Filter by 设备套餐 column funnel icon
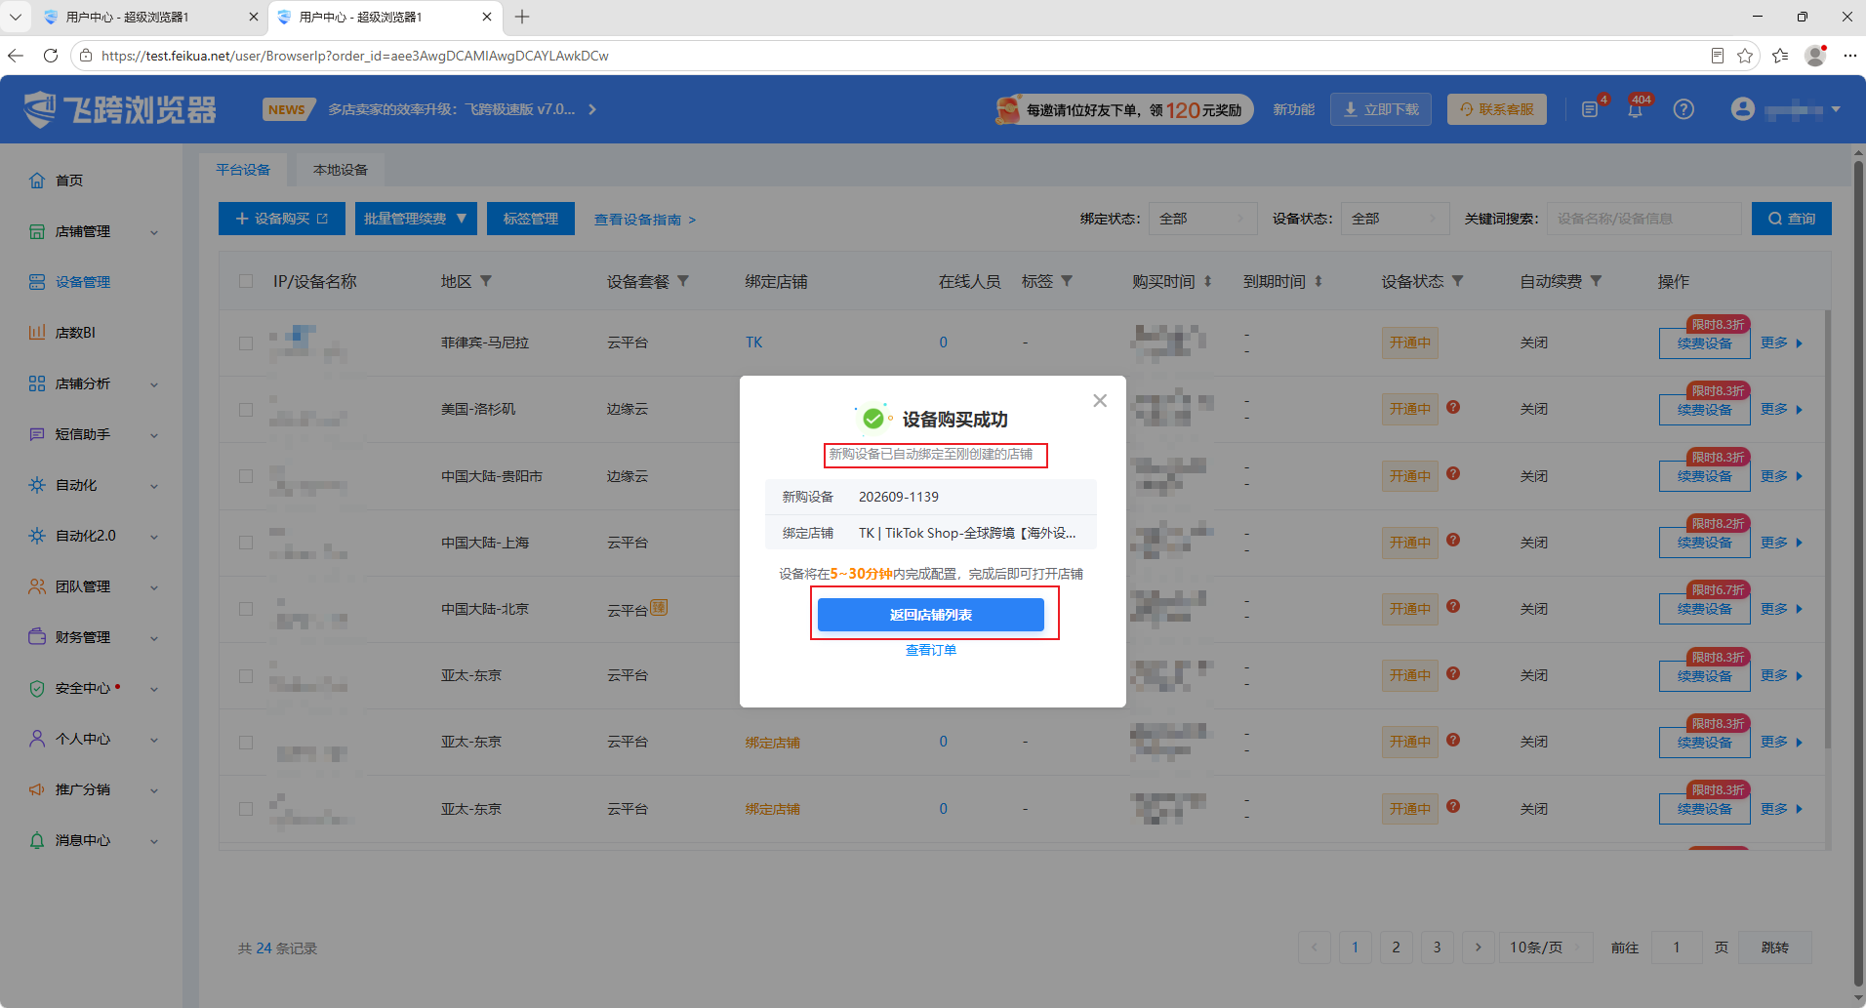The width and height of the screenshot is (1866, 1008). pyautogui.click(x=683, y=281)
